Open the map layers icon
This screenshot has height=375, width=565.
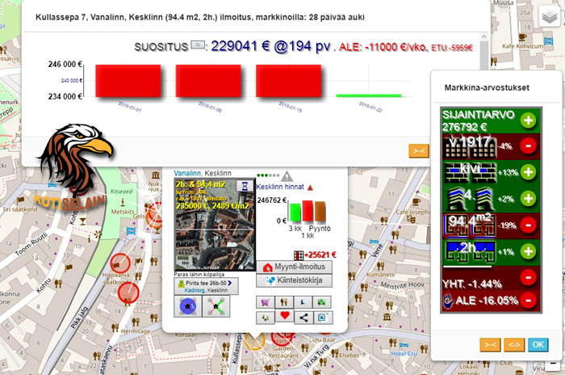click(550, 17)
